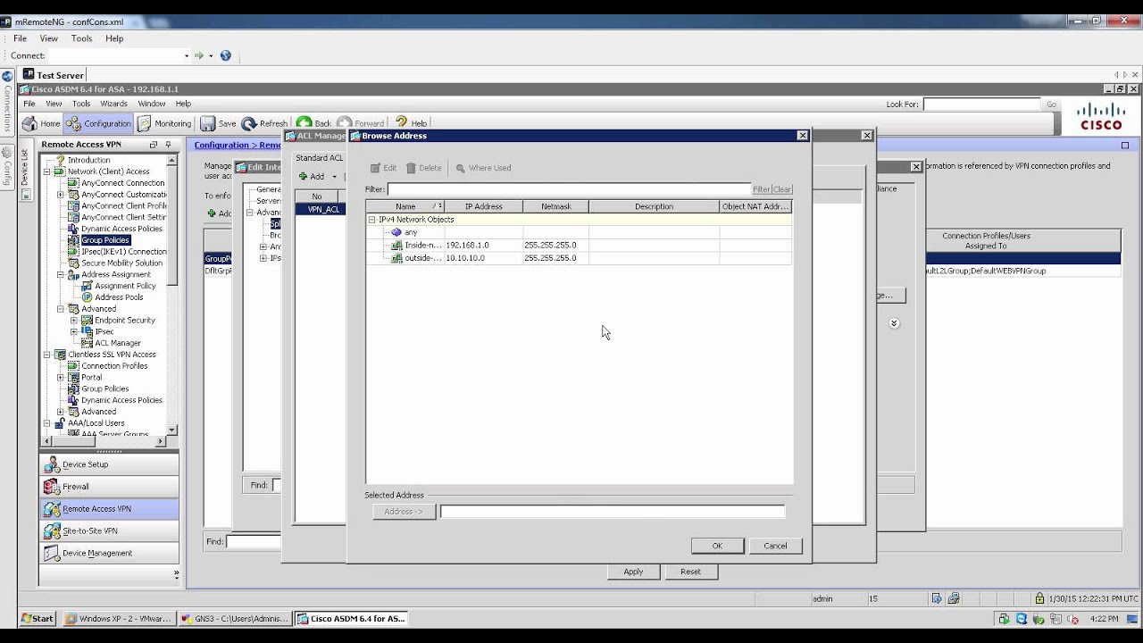Image resolution: width=1143 pixels, height=643 pixels.
Task: Click the Home toolbar icon in ASDM
Action: coord(29,123)
